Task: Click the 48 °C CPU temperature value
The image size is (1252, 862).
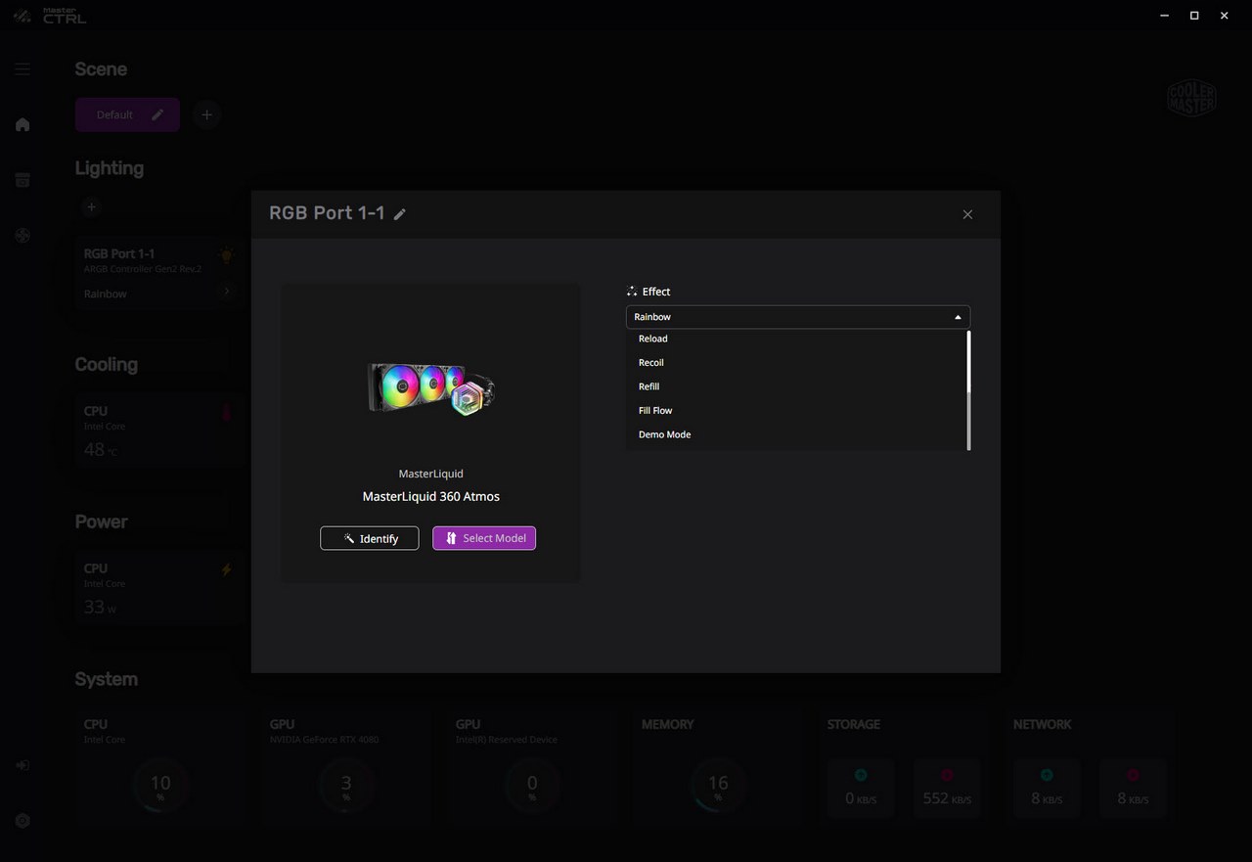Action: (100, 450)
